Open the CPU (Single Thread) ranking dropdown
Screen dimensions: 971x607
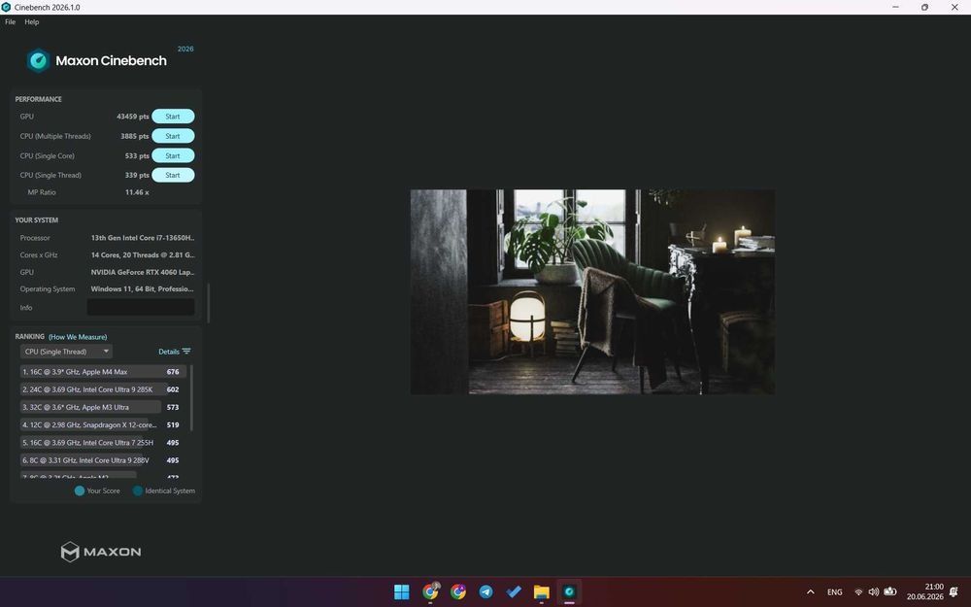(66, 352)
